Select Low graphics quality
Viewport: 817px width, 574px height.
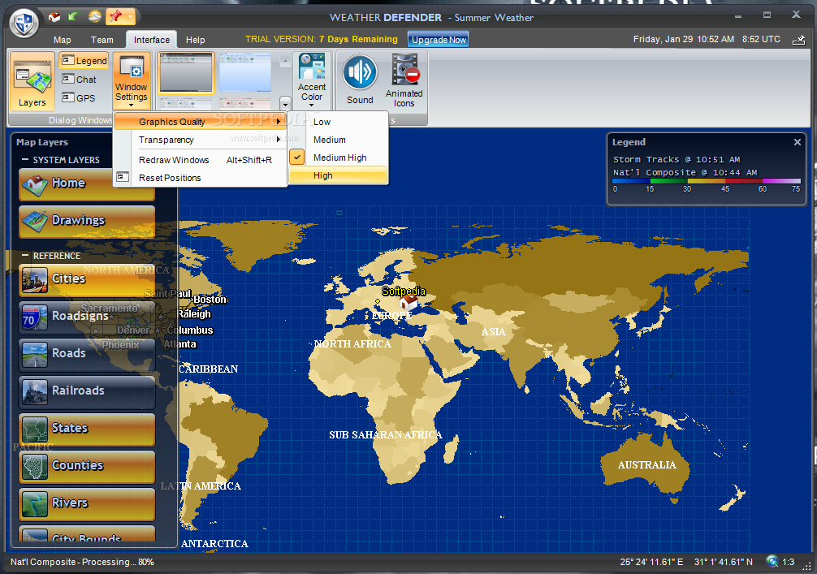[338, 121]
